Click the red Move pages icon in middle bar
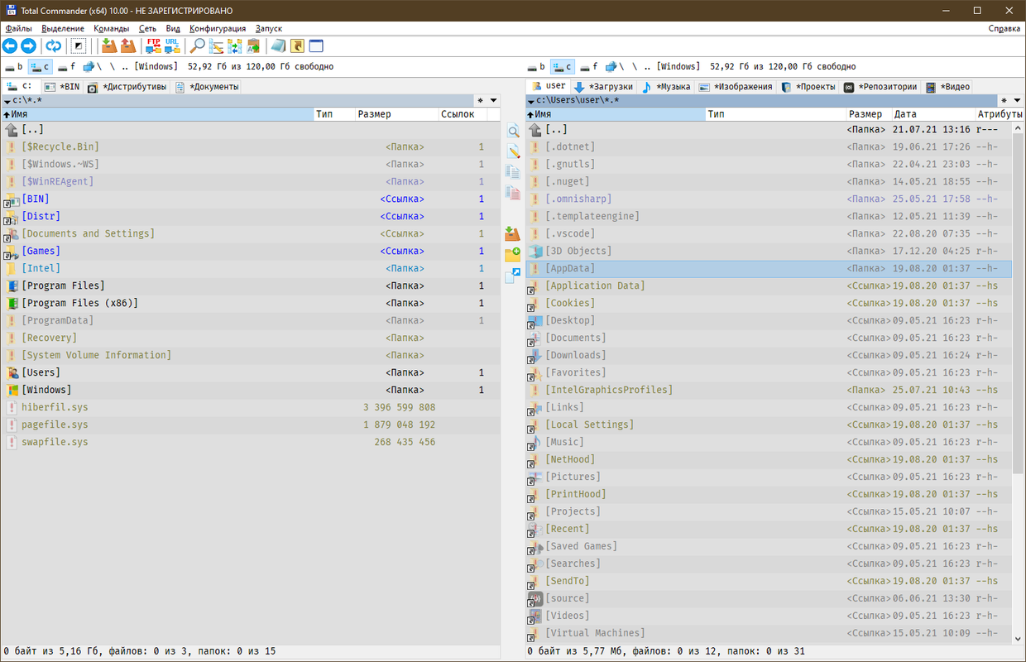Viewport: 1026px width, 662px height. (513, 194)
